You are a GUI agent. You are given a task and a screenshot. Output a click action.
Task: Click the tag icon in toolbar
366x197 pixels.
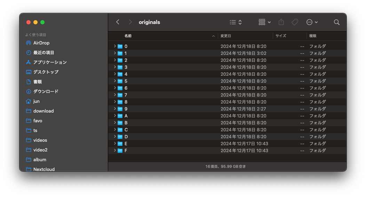pos(295,22)
